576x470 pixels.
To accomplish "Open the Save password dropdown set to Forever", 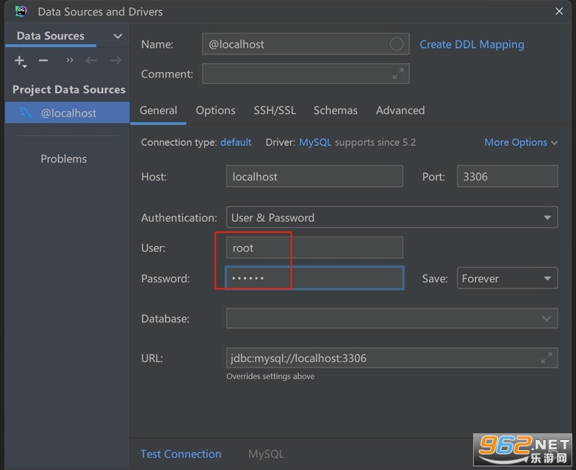I will (x=507, y=278).
